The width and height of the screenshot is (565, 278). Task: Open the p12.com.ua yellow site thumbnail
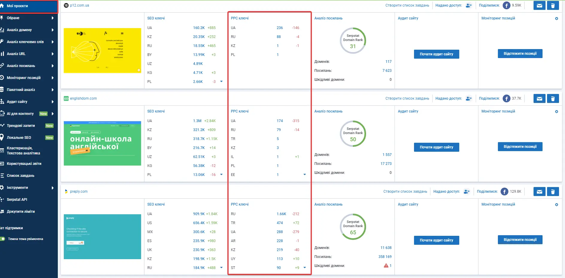click(102, 51)
